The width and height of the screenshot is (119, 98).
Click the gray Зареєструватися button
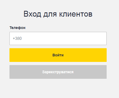tap(58, 72)
